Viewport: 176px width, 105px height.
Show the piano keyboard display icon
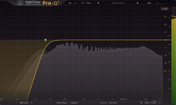(1, 99)
